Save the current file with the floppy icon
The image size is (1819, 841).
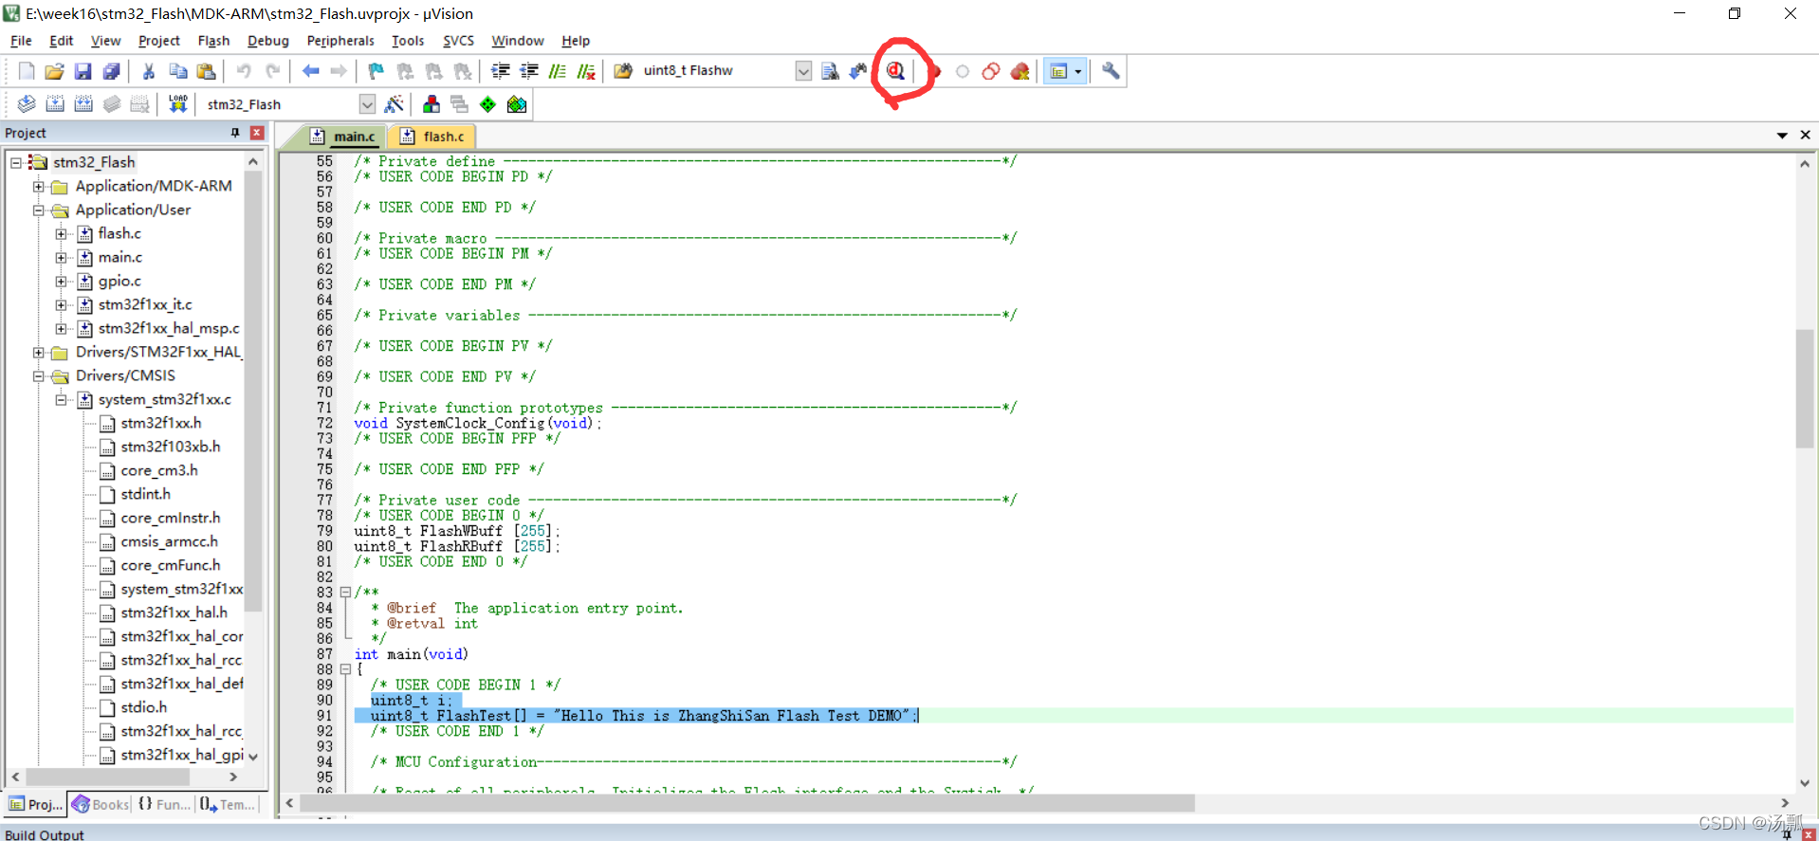point(83,71)
